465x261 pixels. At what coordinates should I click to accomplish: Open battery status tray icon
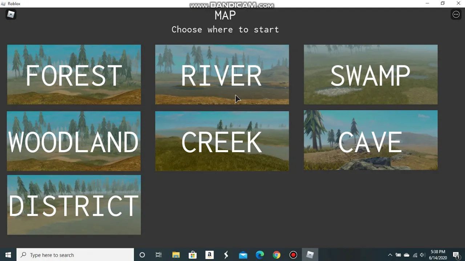[x=398, y=255]
